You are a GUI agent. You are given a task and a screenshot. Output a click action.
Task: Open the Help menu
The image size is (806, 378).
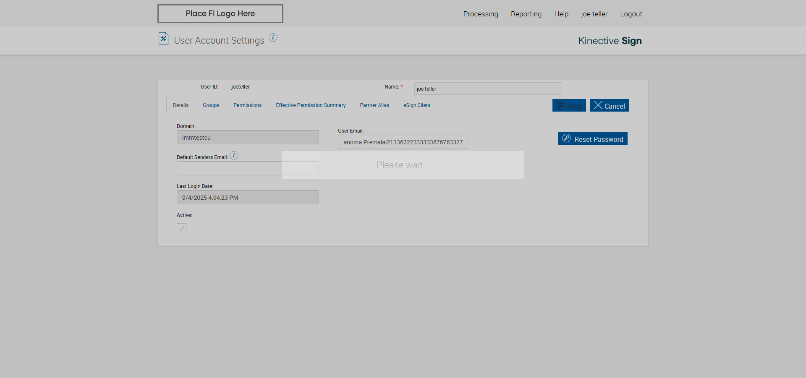coord(561,14)
